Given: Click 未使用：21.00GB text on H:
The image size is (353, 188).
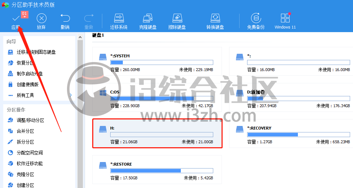Looking at the screenshot, I should pos(197,142).
